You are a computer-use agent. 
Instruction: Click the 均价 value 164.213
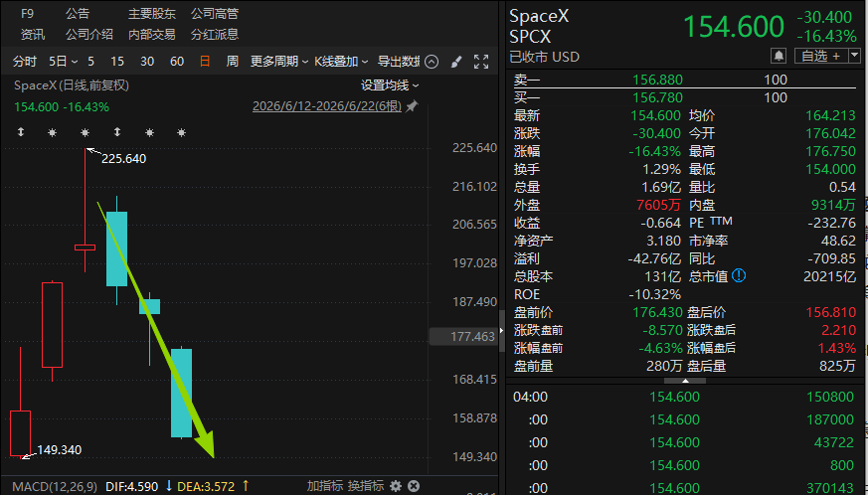[x=831, y=115]
